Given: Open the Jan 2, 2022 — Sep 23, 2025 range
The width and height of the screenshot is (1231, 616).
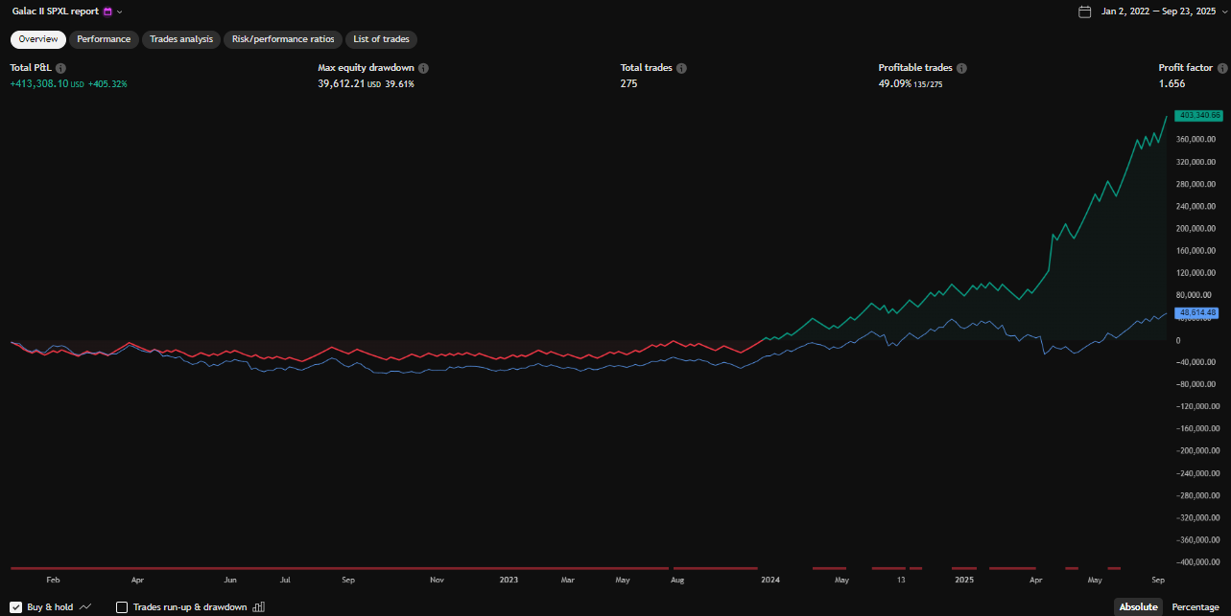Looking at the screenshot, I should [1160, 11].
